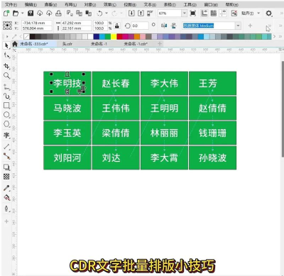
Task: Toggle grid display in toolbar
Action: pos(214,13)
